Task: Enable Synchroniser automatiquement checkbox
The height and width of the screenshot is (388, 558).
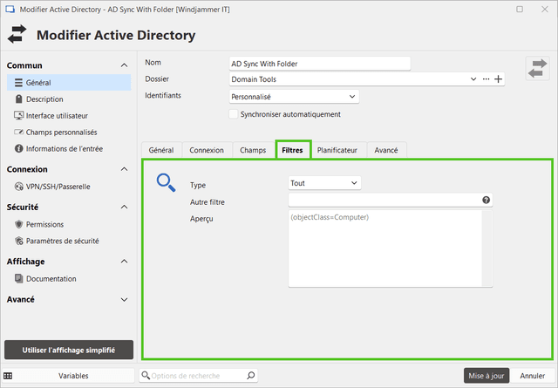Action: 233,114
